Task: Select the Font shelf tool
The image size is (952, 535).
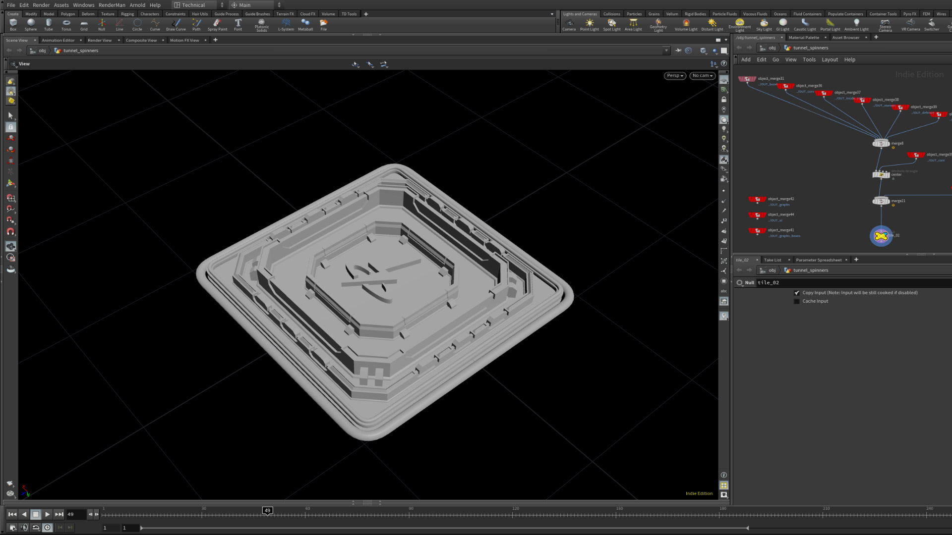Action: point(238,25)
